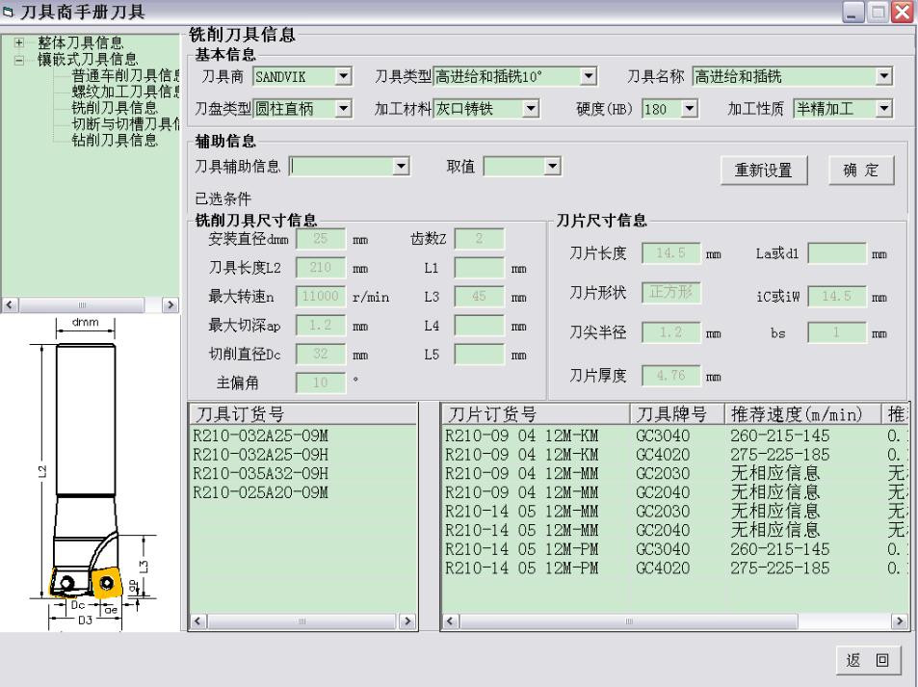Open the 刀具名称 dropdown
Image resolution: width=918 pixels, height=687 pixels.
[x=883, y=76]
